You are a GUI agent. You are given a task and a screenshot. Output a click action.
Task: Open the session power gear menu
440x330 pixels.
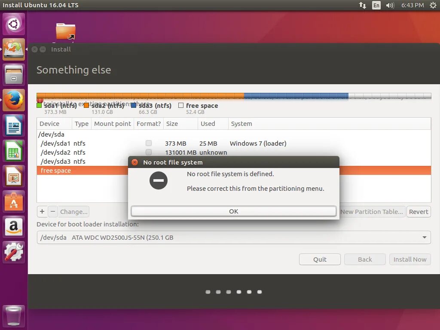[x=433, y=5]
